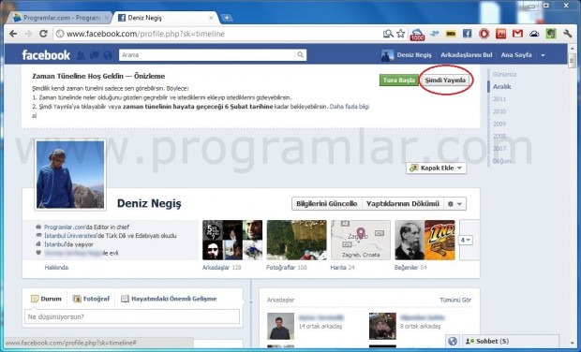Open the Harita Zagreb map thumbnail
The image size is (581, 352).
tap(361, 241)
